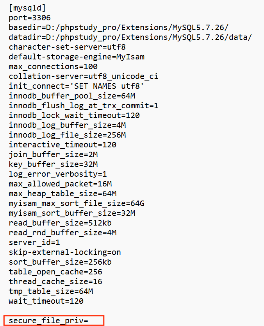The image size is (264, 326).
Task: Place cursor in the datadir path line
Action: (130, 38)
